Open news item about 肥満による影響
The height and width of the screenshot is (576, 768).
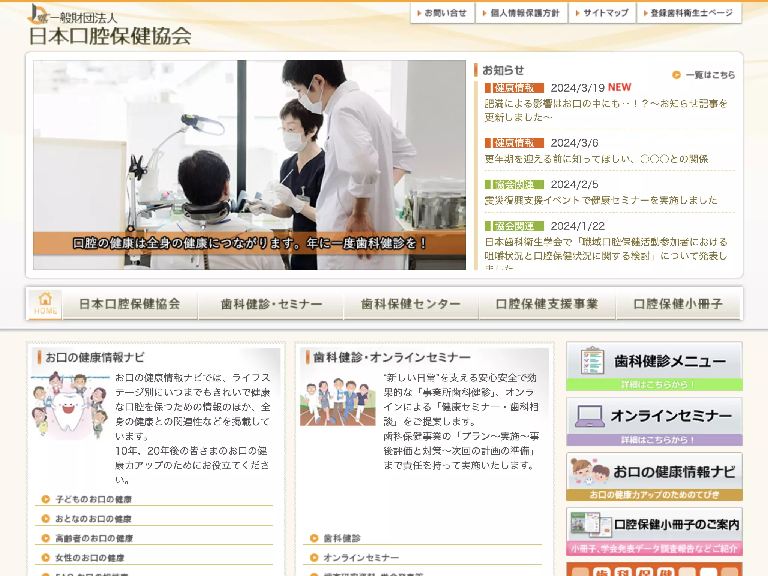(x=606, y=110)
